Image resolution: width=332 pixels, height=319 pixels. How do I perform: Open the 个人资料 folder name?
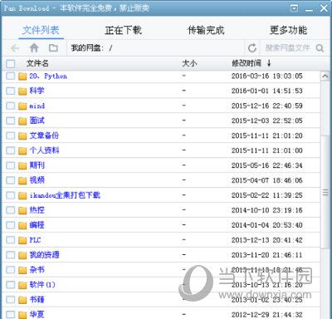44,150
